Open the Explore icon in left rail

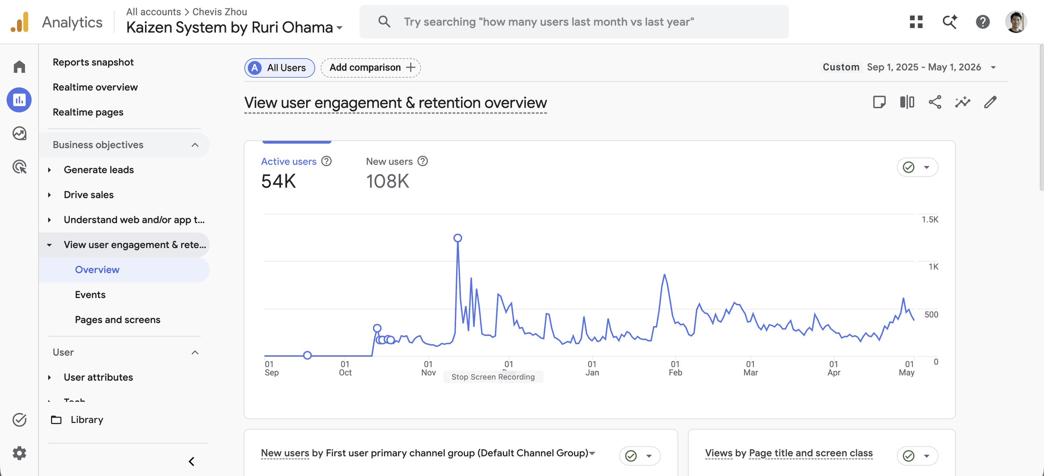19,134
